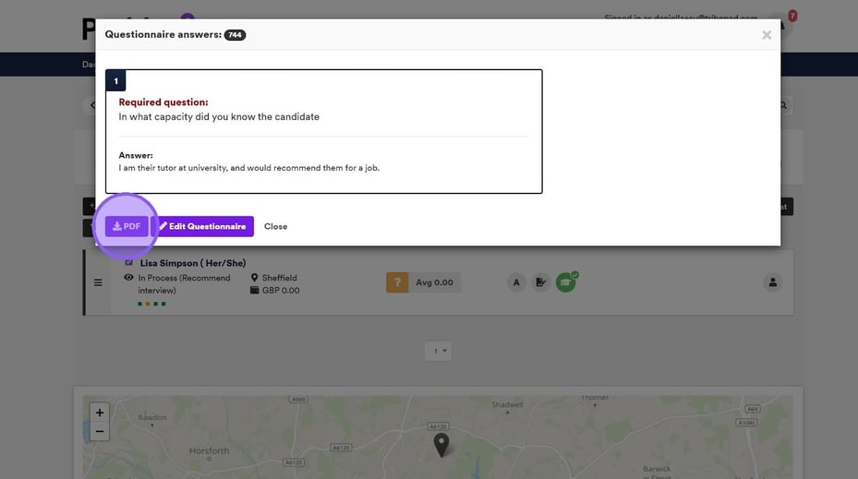
Task: Click the black location pin on the map
Action: (x=441, y=444)
